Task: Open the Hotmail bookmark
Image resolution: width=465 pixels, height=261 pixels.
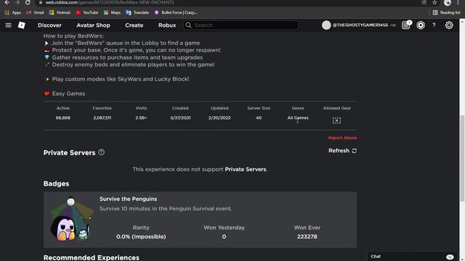Action: tap(60, 12)
